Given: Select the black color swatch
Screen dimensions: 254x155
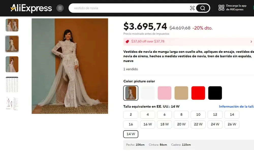Looking at the screenshot, I should point(215,93).
